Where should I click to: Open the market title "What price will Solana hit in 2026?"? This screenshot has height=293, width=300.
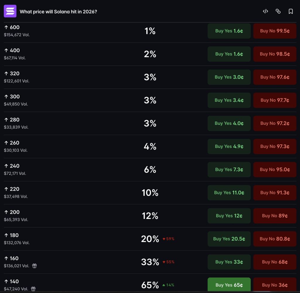pos(58,12)
